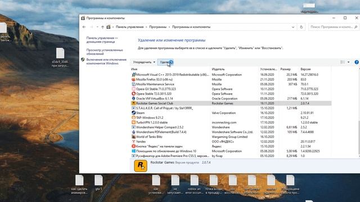Click the Refresh button in address bar

coord(301,27)
